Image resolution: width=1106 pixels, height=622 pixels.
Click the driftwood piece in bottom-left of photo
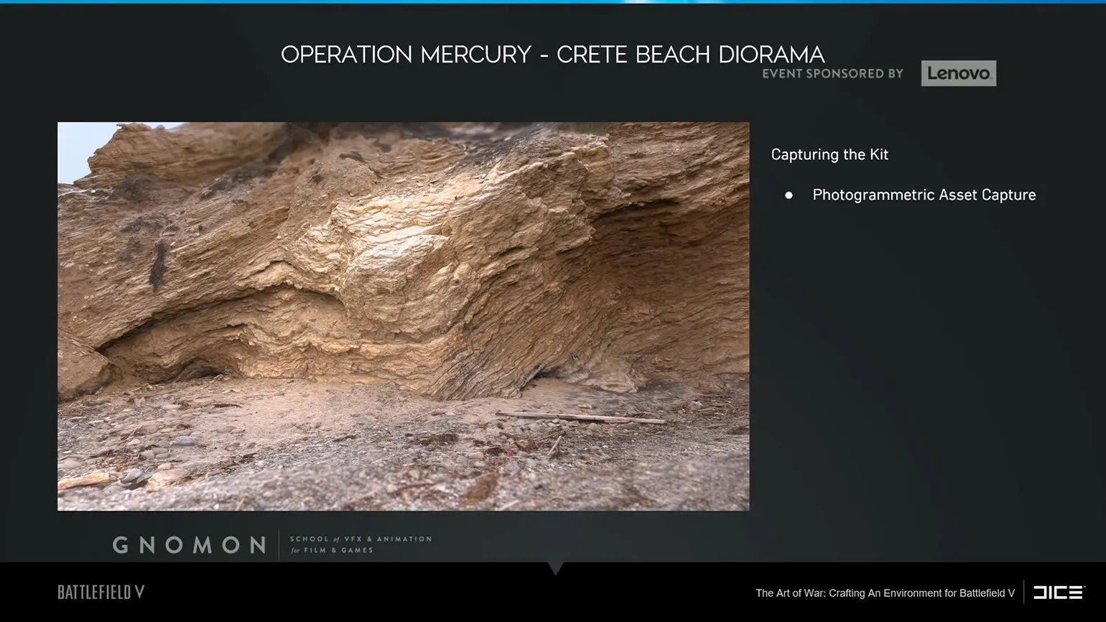point(83,481)
